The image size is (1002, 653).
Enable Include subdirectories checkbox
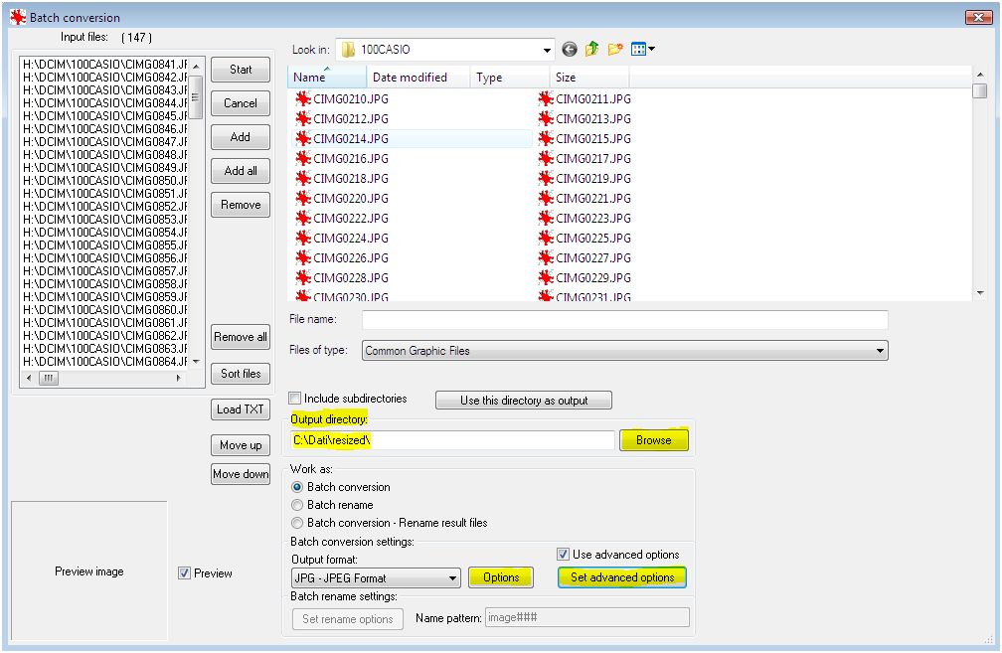coord(295,399)
